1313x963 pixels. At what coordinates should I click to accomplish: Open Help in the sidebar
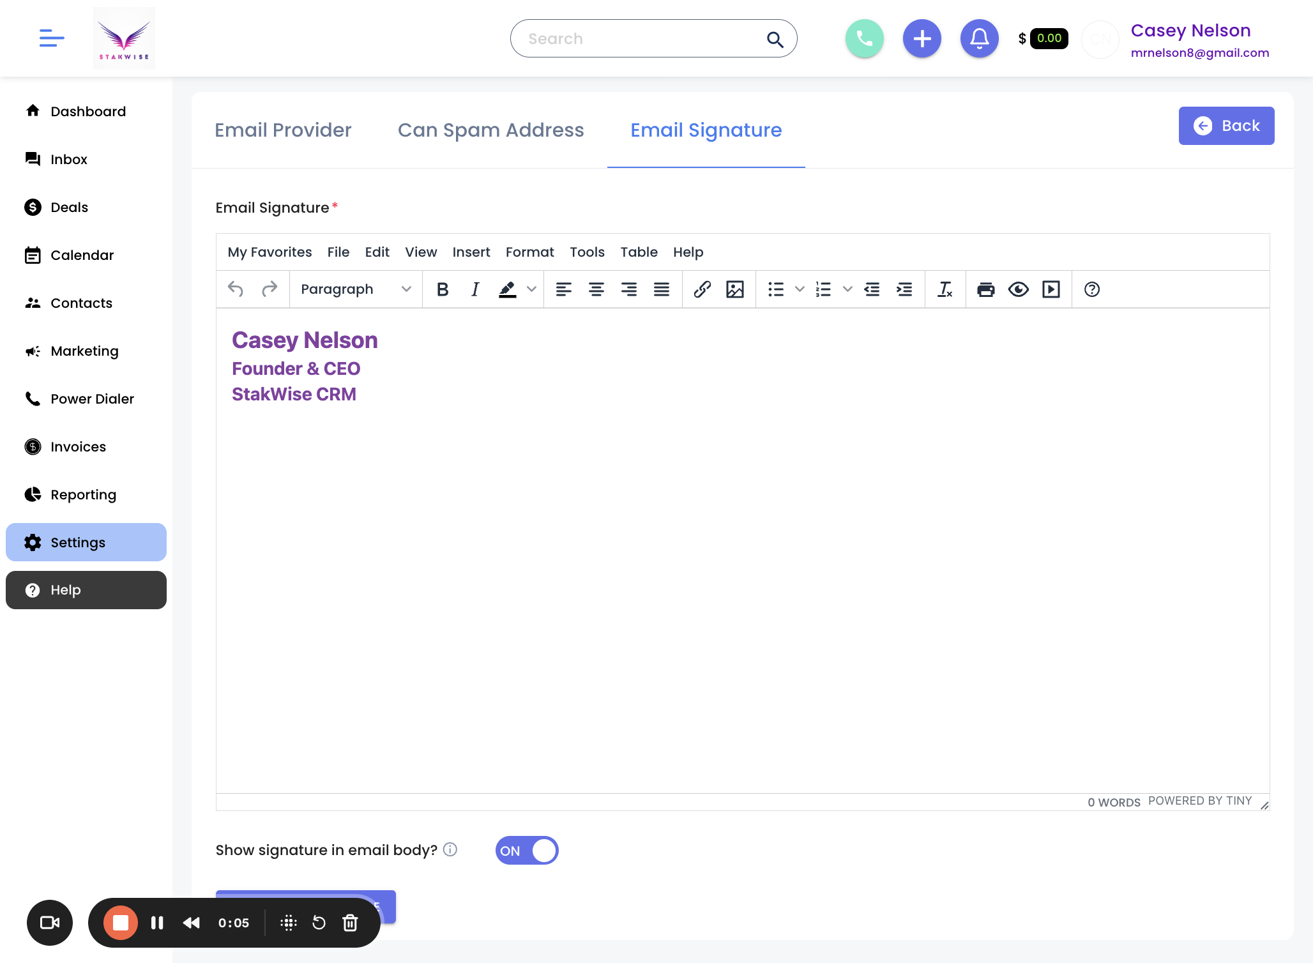coord(86,590)
